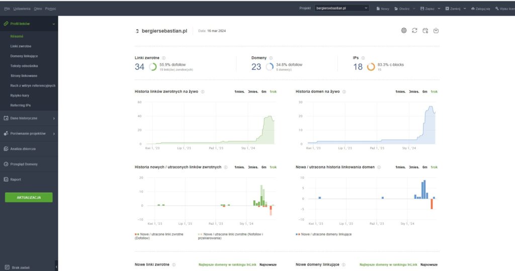The image size is (515, 271).
Task: Open the Ustawienia menu
Action: click(22, 9)
